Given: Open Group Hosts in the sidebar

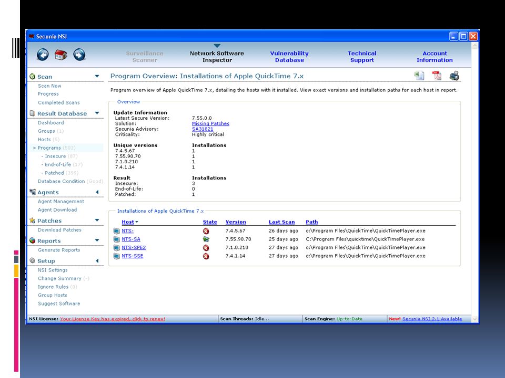Looking at the screenshot, I should pyautogui.click(x=53, y=295).
